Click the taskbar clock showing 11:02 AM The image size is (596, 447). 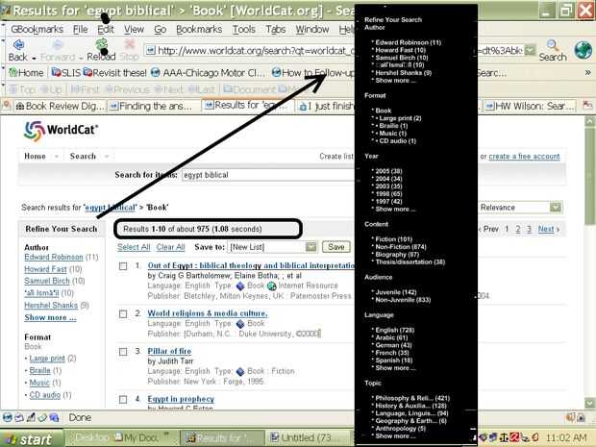[x=566, y=438]
